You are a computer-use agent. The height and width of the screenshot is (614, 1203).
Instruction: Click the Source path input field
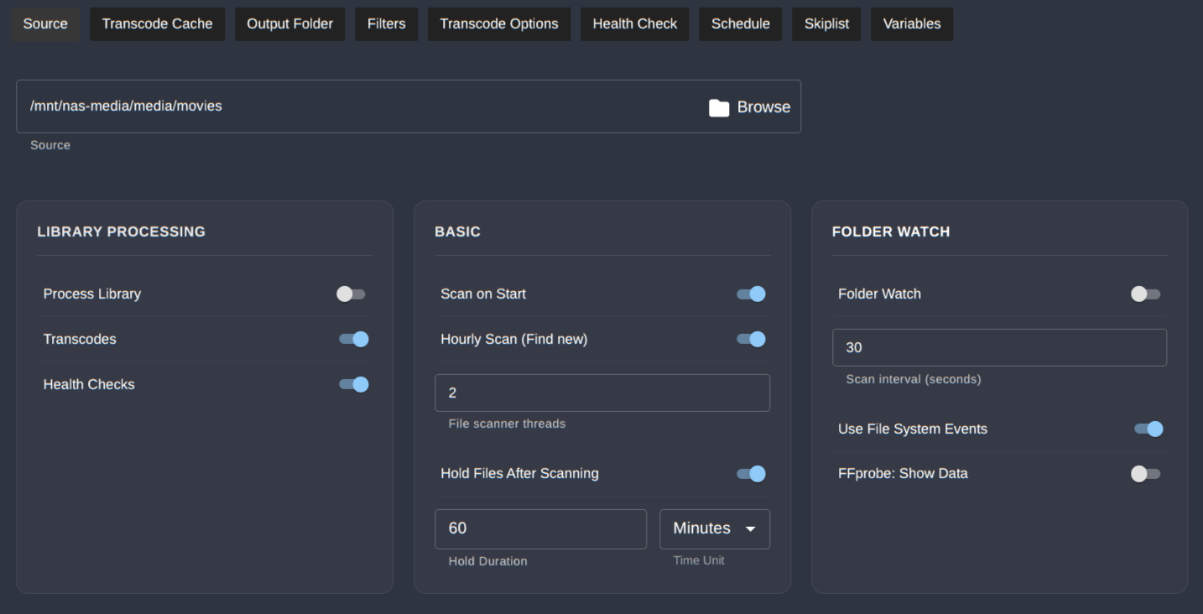(409, 107)
